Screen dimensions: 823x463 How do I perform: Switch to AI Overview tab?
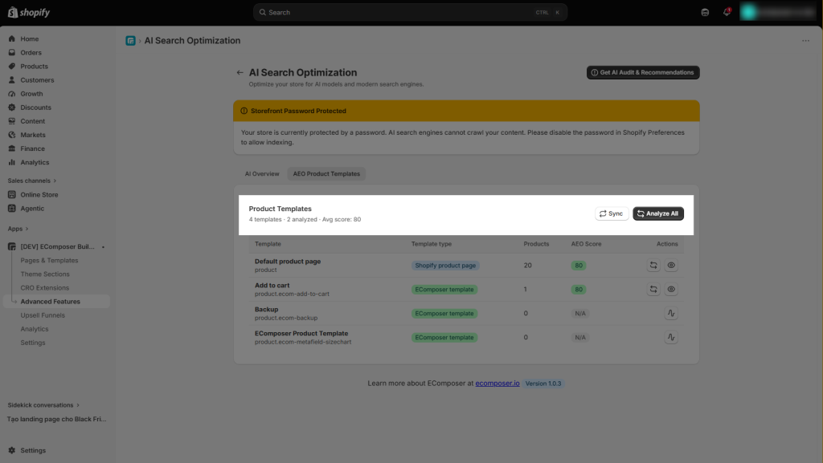click(262, 174)
